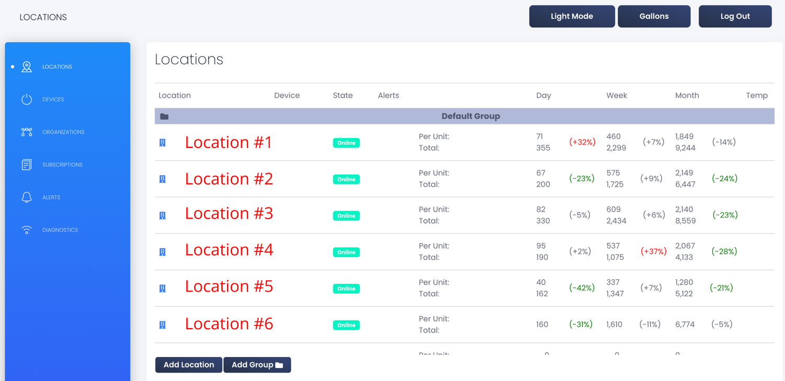This screenshot has width=785, height=381.
Task: Click the Subscriptions document icon in sidebar
Action: click(x=27, y=165)
